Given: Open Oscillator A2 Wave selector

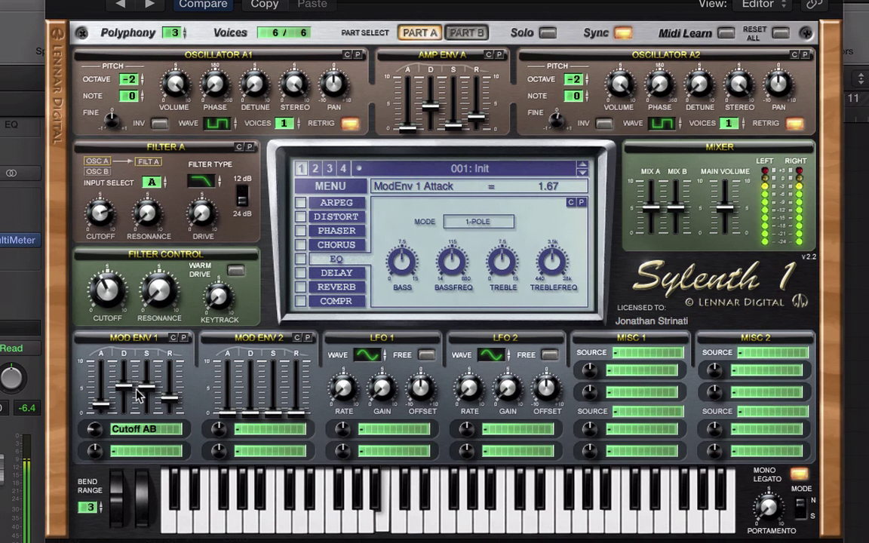Looking at the screenshot, I should point(662,124).
